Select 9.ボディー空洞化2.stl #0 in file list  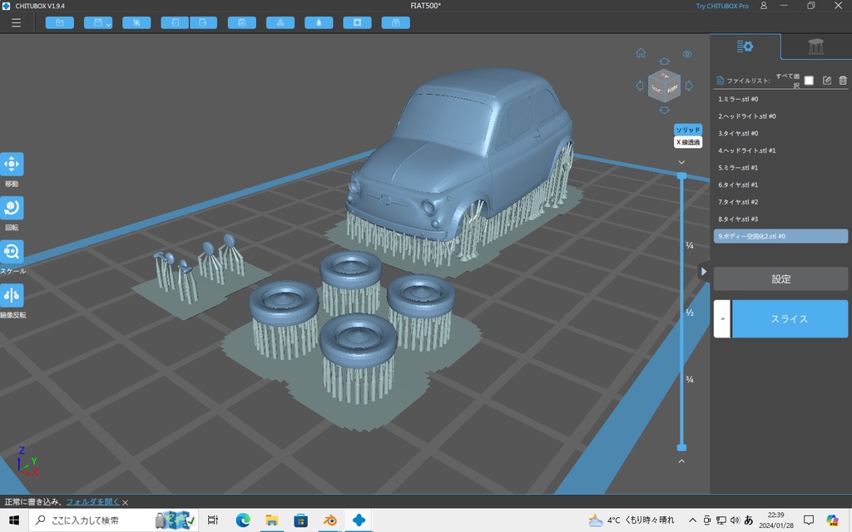coord(780,236)
